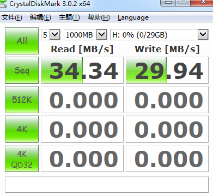Click the Write [MB/s] column header
The width and height of the screenshot is (213, 196).
[167, 49]
